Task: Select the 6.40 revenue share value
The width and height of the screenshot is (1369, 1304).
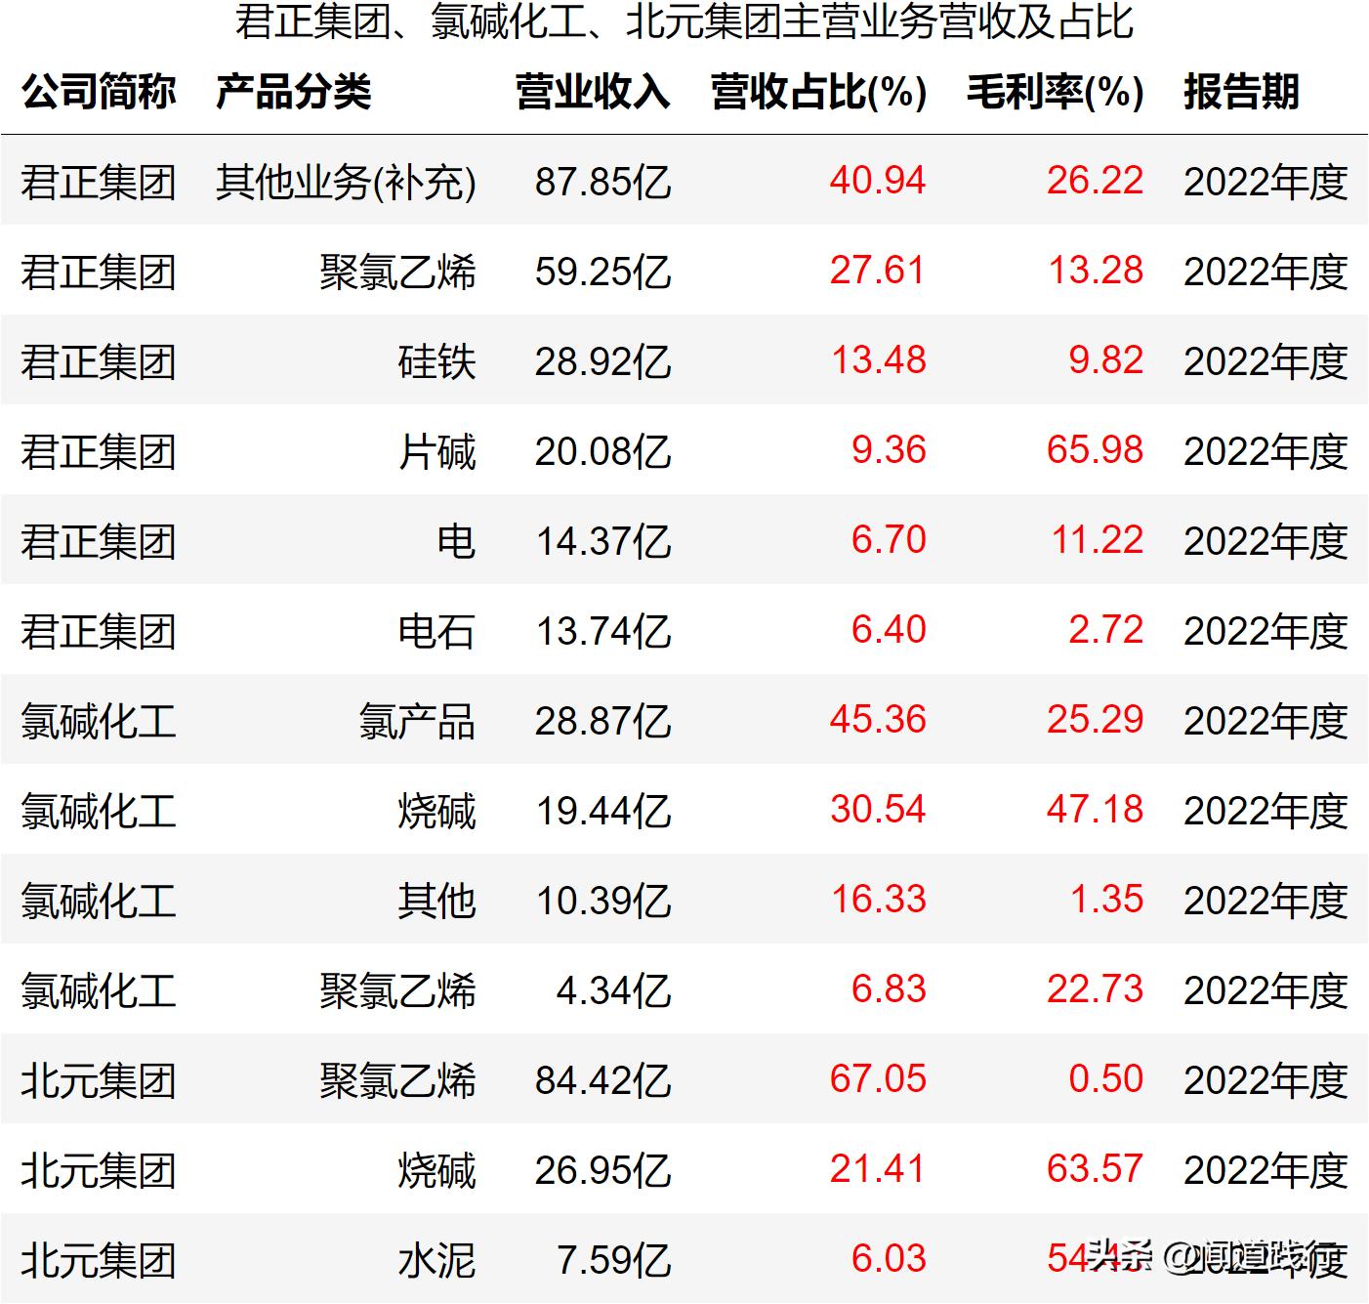Action: pyautogui.click(x=889, y=630)
